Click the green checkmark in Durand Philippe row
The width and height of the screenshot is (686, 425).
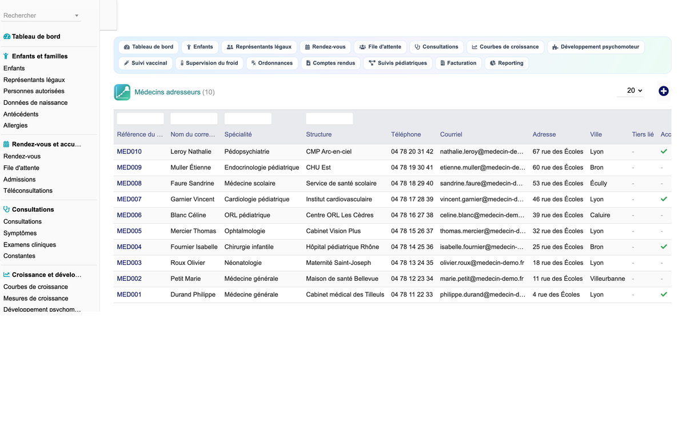(x=664, y=295)
